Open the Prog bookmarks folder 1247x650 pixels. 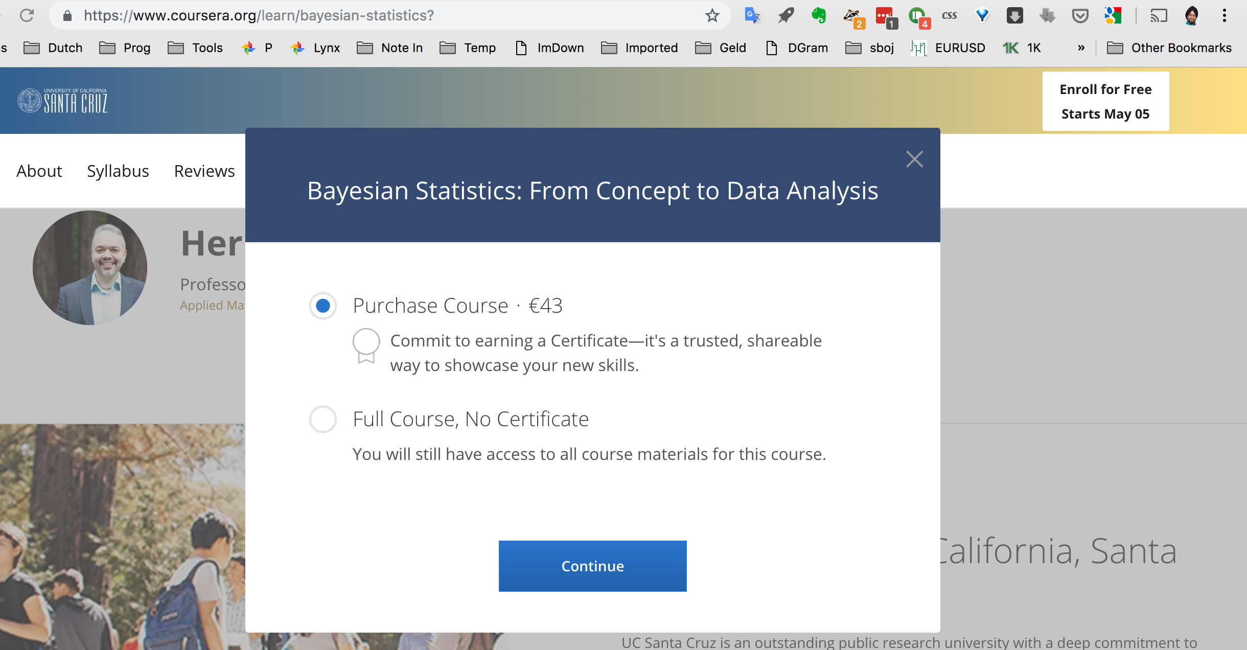coord(125,48)
